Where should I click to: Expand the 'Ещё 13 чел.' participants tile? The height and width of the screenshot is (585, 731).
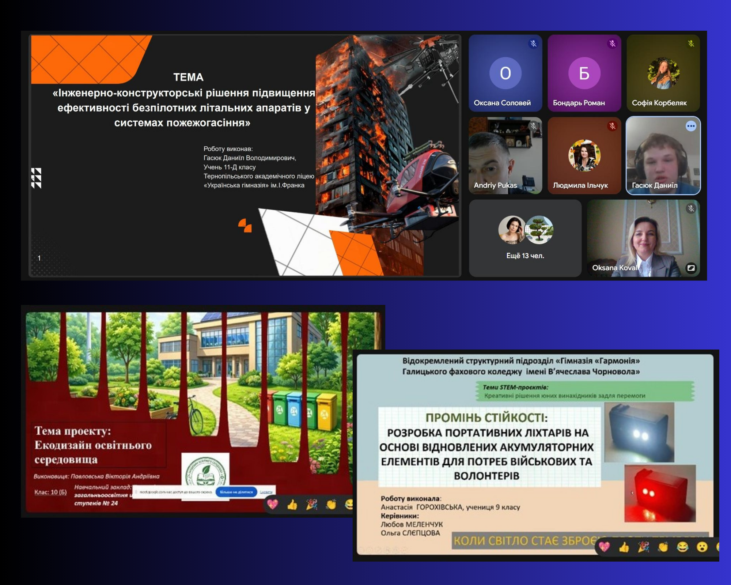pos(525,238)
